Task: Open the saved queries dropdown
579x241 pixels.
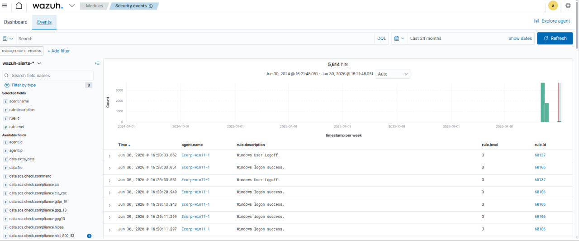Action: click(8, 39)
